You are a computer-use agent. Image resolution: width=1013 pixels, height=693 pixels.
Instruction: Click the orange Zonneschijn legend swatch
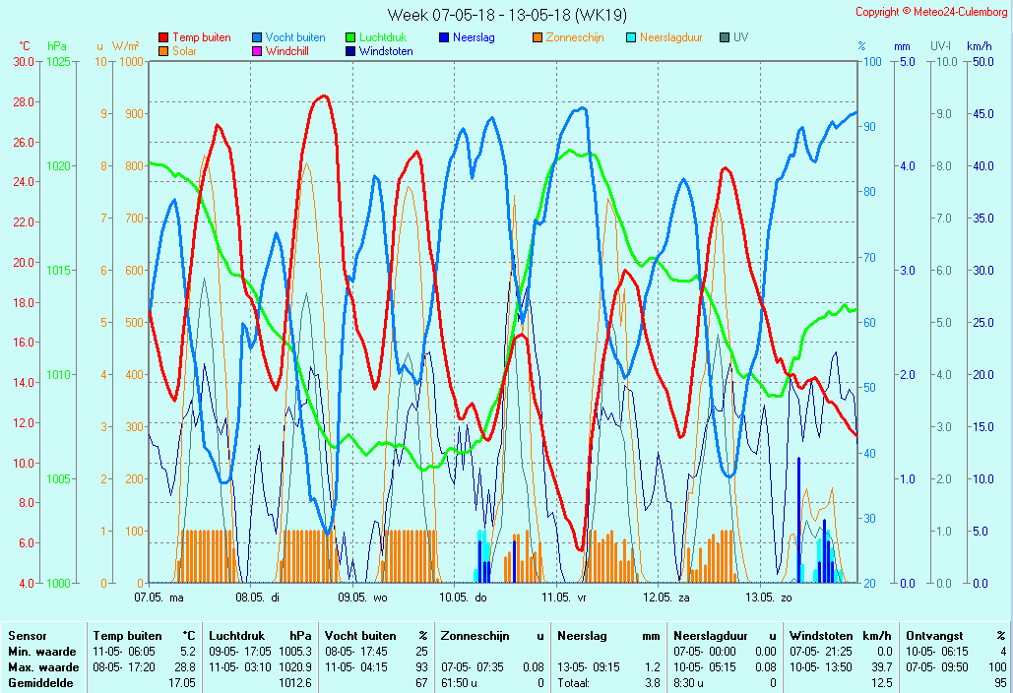point(538,38)
